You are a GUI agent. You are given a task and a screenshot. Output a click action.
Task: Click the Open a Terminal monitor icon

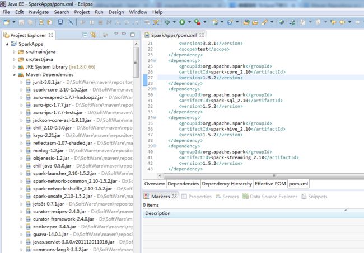pos(60,22)
